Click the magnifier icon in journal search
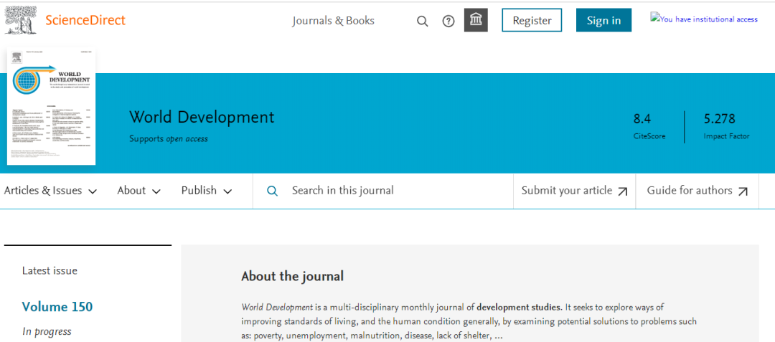775x342 pixels. tap(273, 191)
